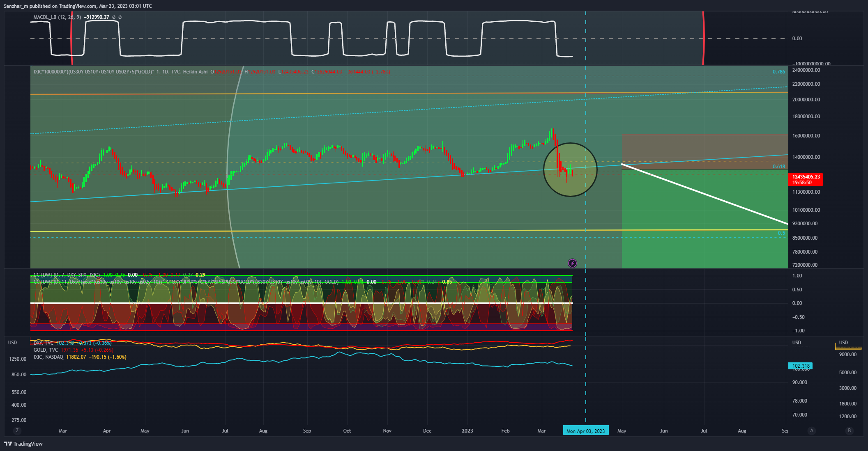This screenshot has height=451, width=868.
Task: Select the second CC [DW] (D, 11...) legend ending in GOLD
Action: [186, 282]
